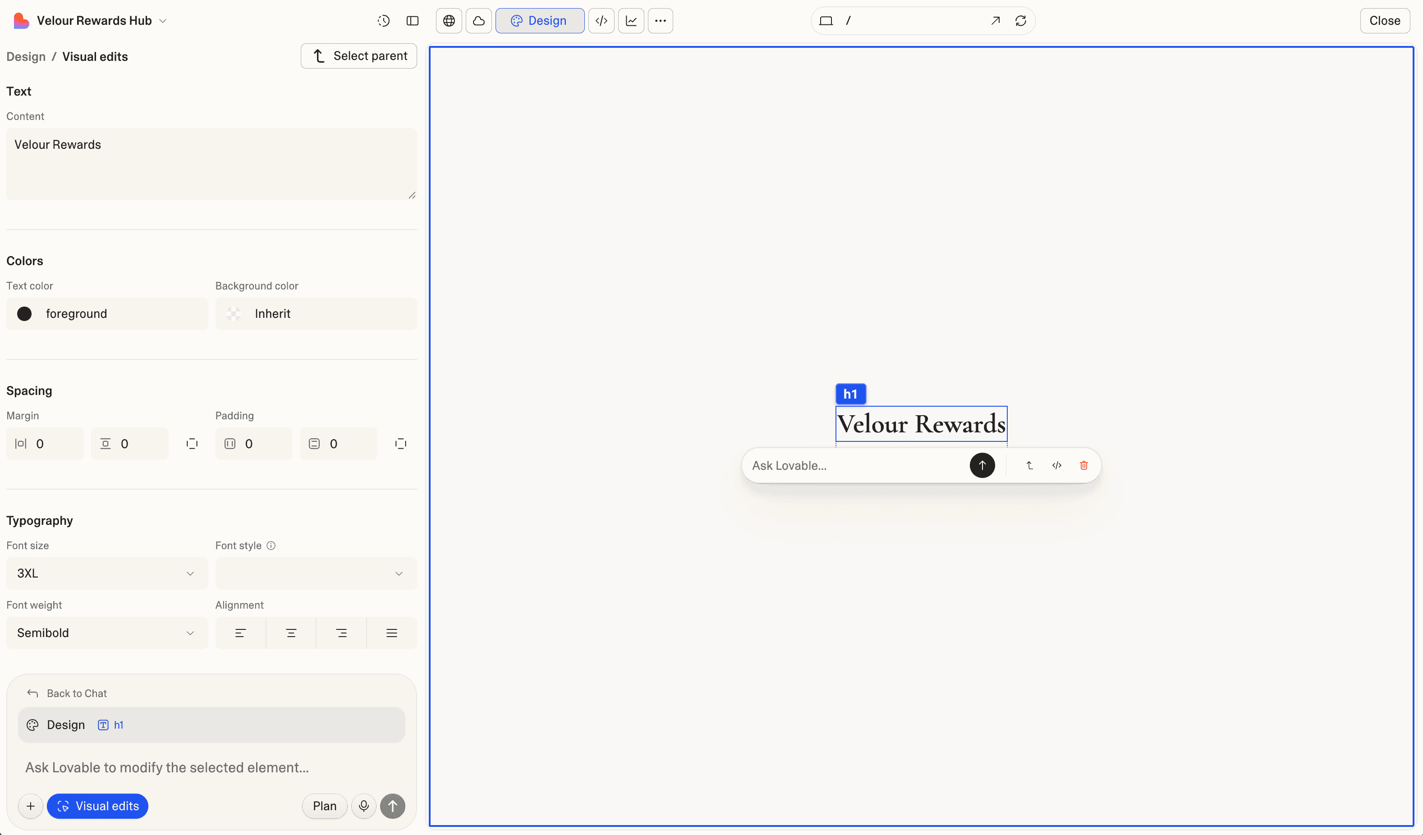The width and height of the screenshot is (1423, 835).
Task: Activate the microphone voice input icon
Action: (364, 806)
